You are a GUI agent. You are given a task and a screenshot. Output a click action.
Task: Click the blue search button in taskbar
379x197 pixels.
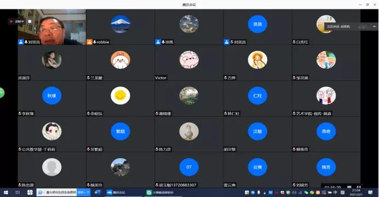click(x=84, y=193)
